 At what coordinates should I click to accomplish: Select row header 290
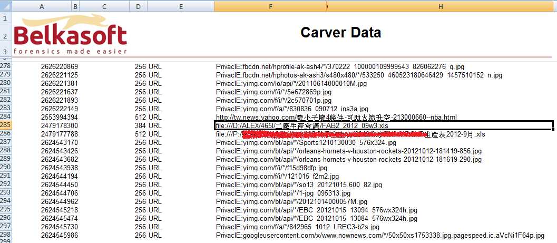pyautogui.click(x=6, y=168)
